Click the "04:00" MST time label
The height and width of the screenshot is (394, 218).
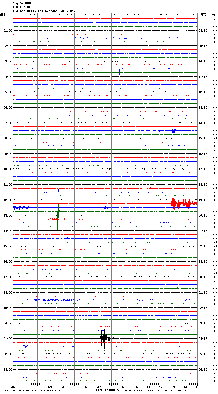[x=8, y=77]
